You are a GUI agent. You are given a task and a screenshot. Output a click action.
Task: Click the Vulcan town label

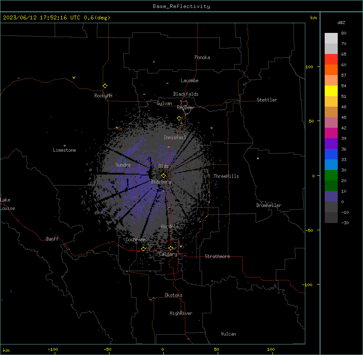(228, 334)
